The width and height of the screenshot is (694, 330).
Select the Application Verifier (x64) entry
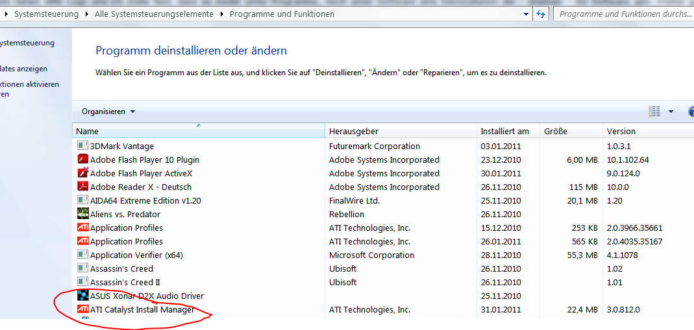coord(136,255)
